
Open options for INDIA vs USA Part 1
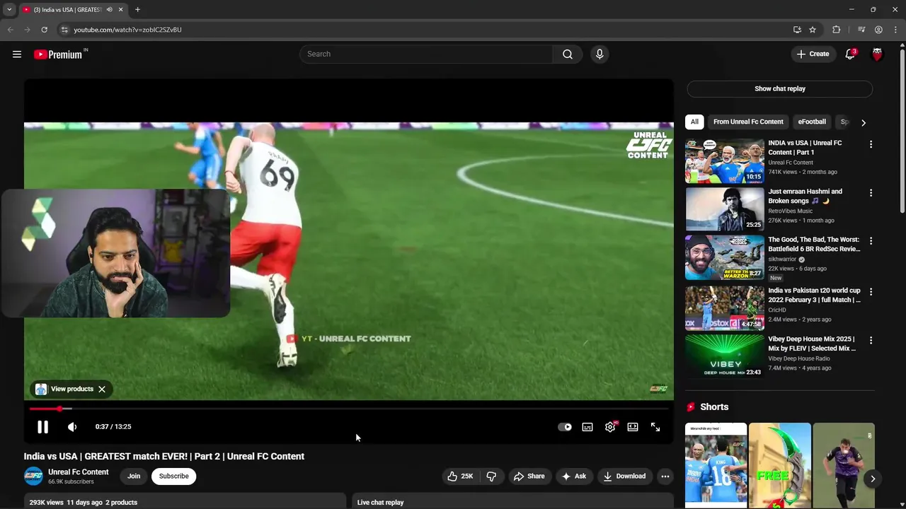[871, 144]
